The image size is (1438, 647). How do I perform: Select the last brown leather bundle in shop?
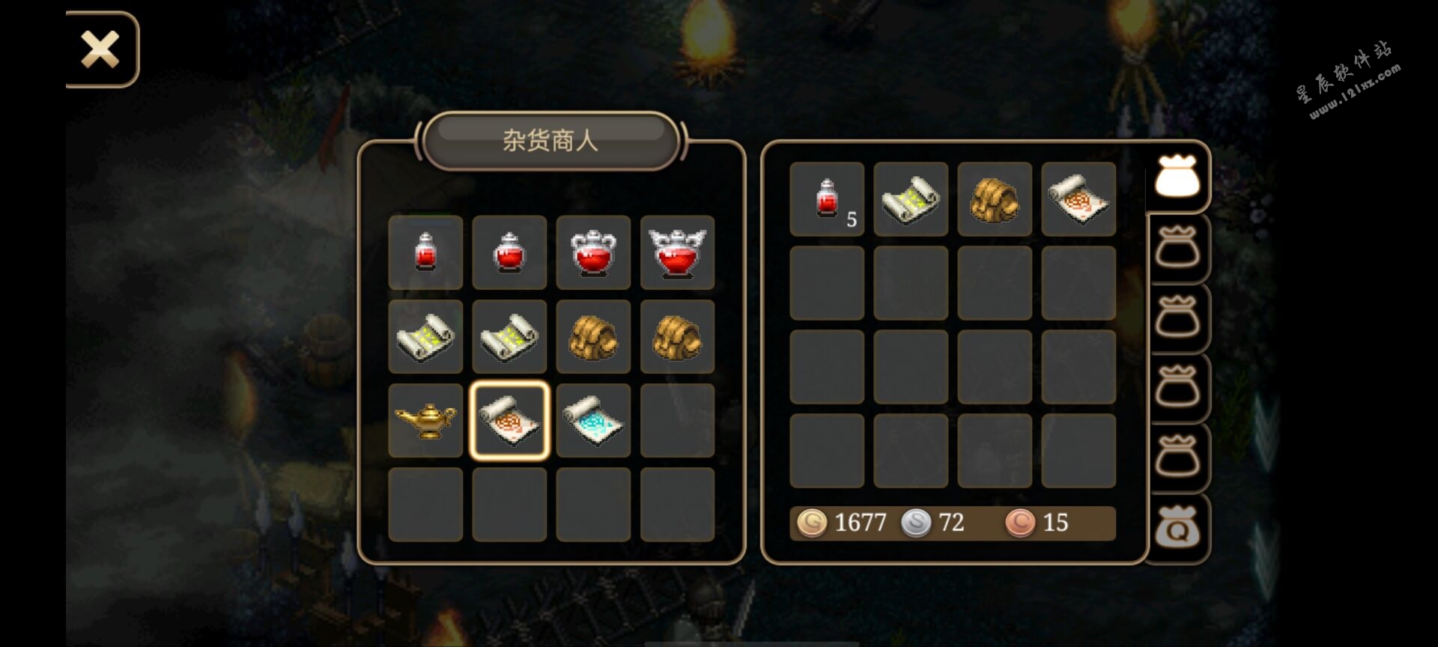point(677,336)
